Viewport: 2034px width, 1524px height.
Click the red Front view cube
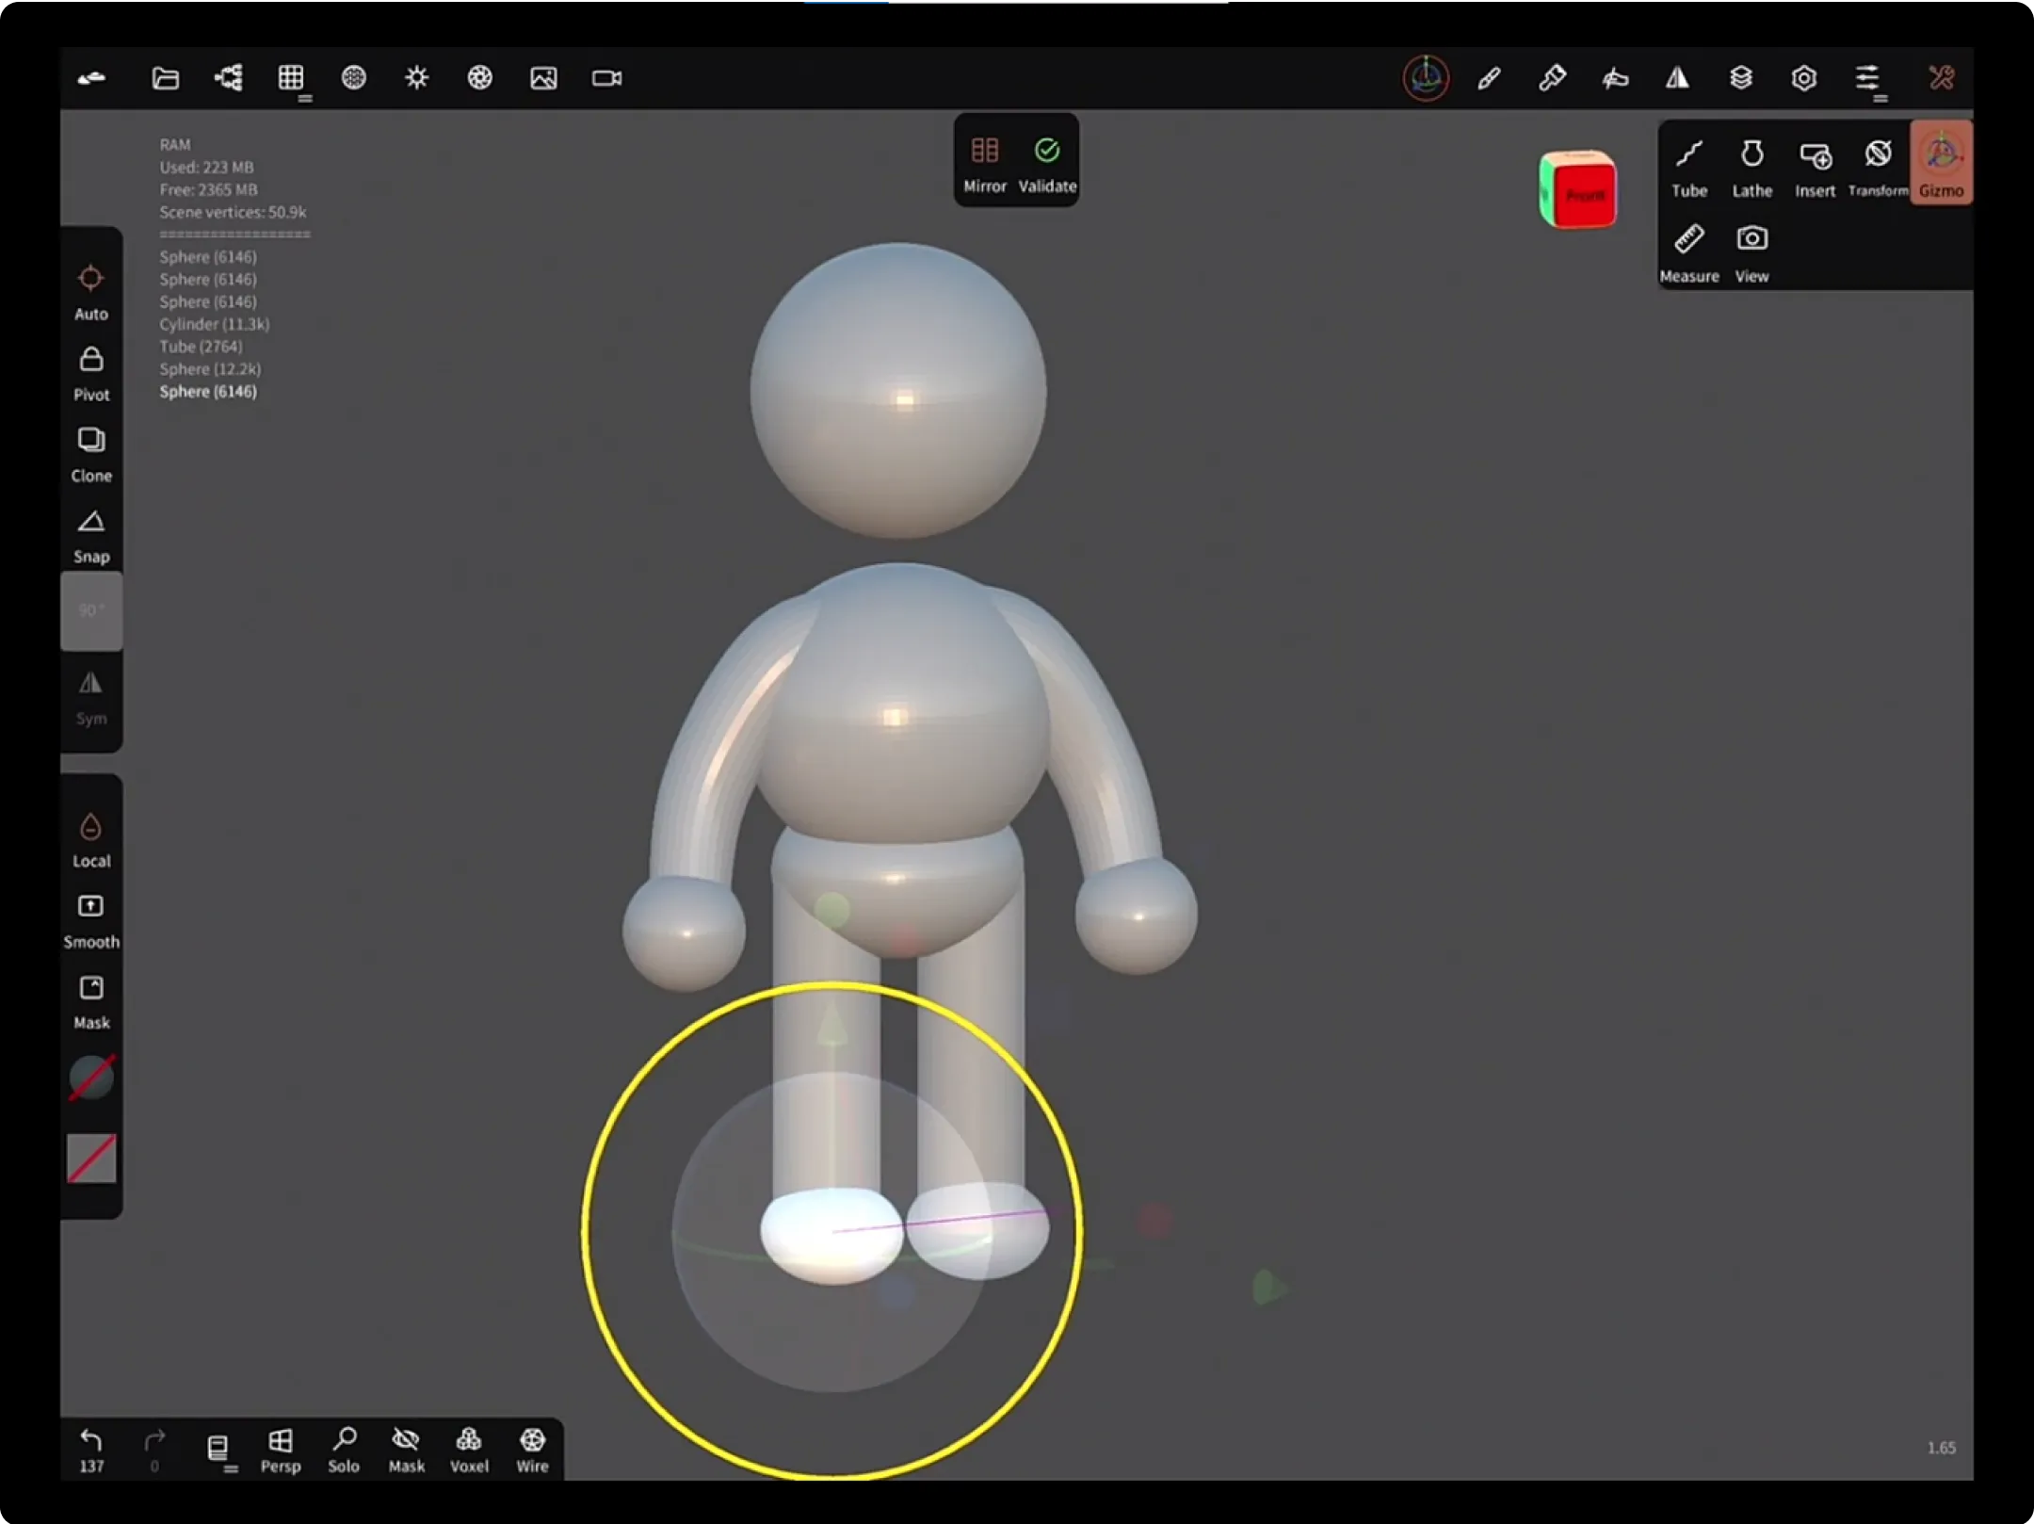1584,195
